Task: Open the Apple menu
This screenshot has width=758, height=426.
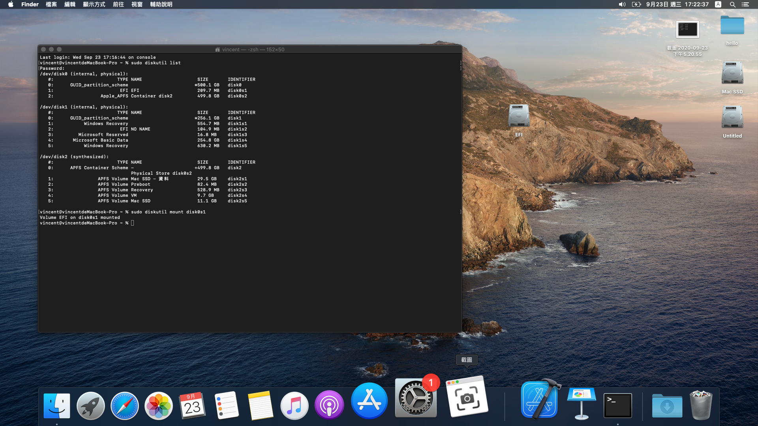Action: point(11,4)
